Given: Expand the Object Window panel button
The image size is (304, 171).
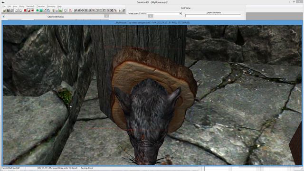Looking at the screenshot, I should pos(106,16).
